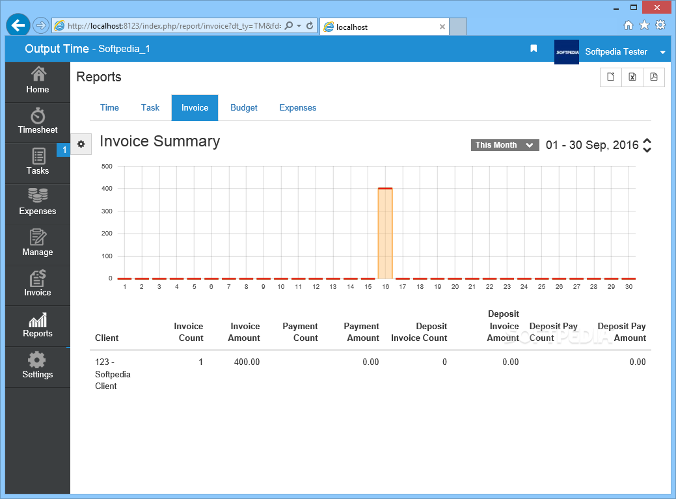Viewport: 676px width, 499px height.
Task: Click the Softpedia Tester username
Action: click(x=616, y=52)
